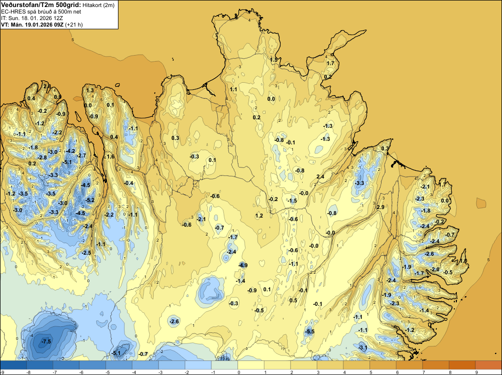Viewport: 502px width, 375px height.
Task: Select the light blue swatch between -4 and -3
Action: click(x=146, y=365)
